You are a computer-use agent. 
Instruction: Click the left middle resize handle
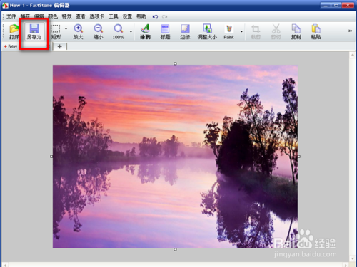[x=51, y=157]
